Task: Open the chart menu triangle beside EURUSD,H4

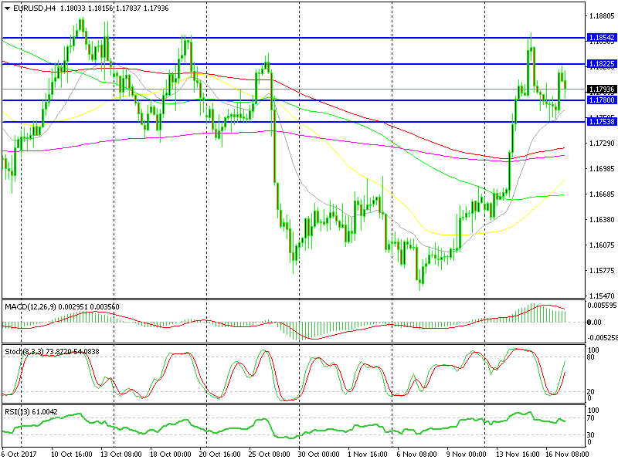Action: (x=8, y=8)
